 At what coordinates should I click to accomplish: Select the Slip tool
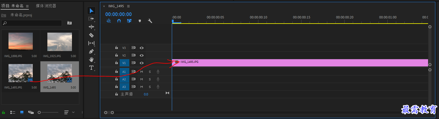point(91,43)
